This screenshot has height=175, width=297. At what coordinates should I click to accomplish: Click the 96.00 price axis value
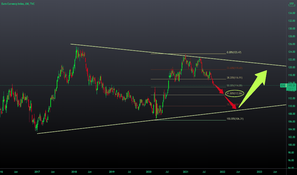tap(291, 160)
